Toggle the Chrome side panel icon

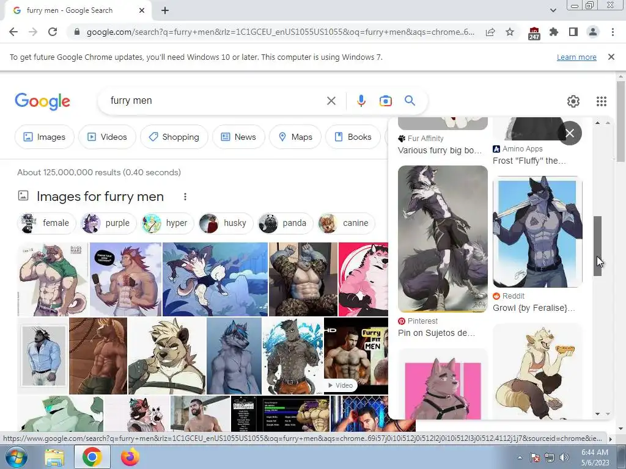573,32
